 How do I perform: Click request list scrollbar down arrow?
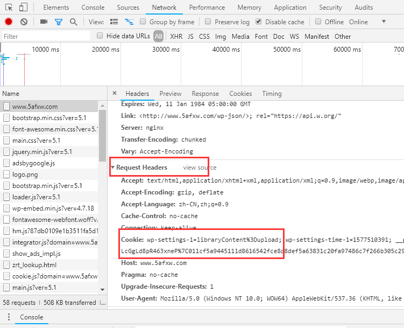pyautogui.click(x=102, y=290)
